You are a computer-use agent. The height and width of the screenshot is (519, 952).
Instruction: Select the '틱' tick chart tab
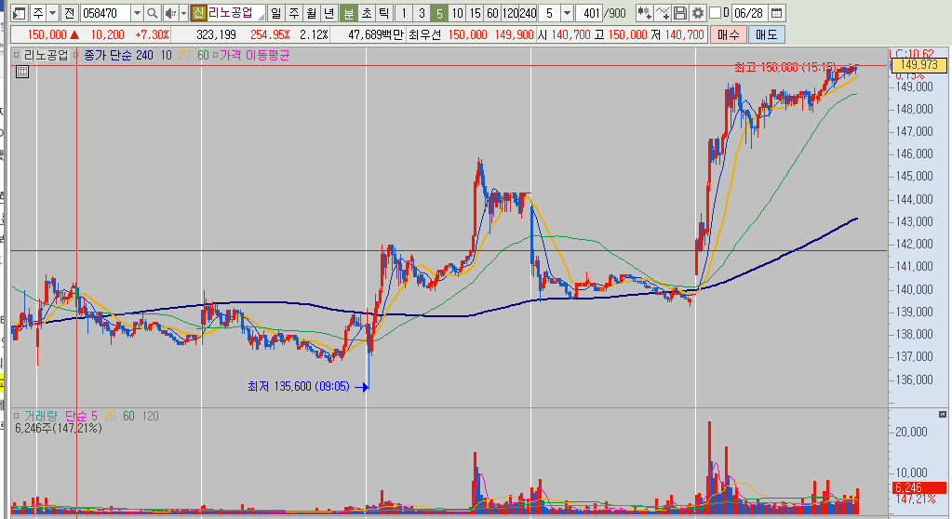(x=383, y=13)
